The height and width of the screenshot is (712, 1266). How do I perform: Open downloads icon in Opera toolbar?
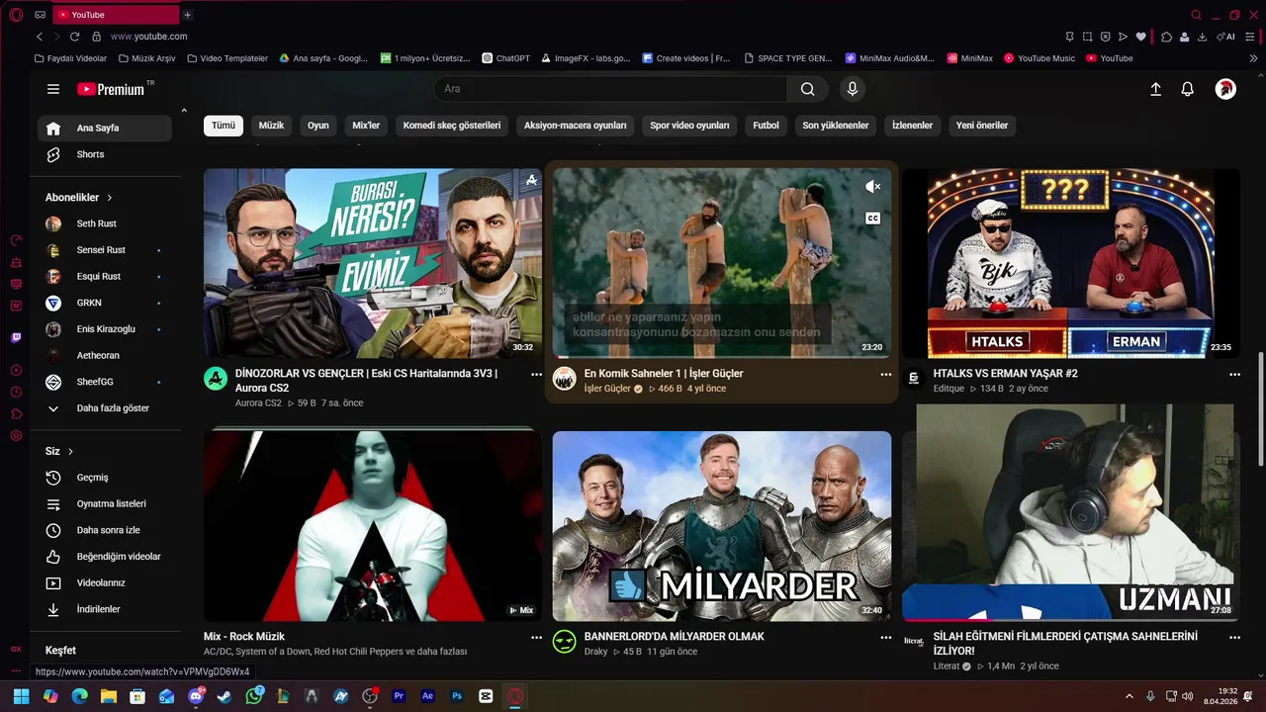pos(1202,37)
